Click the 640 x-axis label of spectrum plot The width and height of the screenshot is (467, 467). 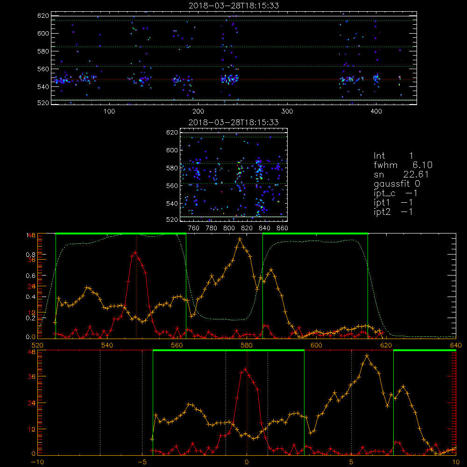(x=456, y=345)
